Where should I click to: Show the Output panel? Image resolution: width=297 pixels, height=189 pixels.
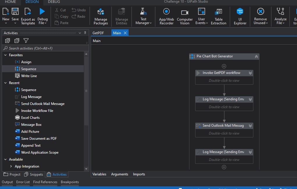(x=7, y=182)
